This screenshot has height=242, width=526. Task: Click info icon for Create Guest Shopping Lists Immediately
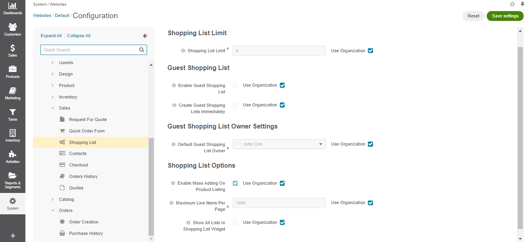pyautogui.click(x=175, y=105)
